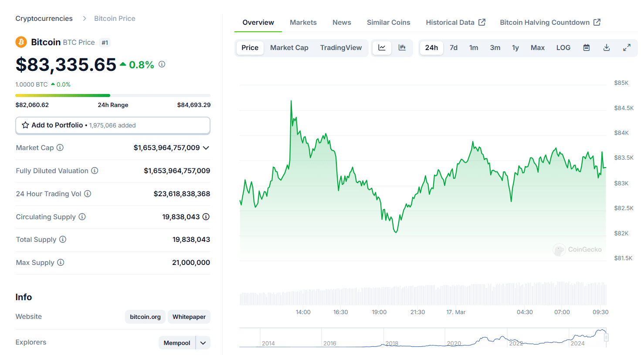The width and height of the screenshot is (641, 355).
Task: Click the Bitcoin logo icon
Action: point(21,42)
